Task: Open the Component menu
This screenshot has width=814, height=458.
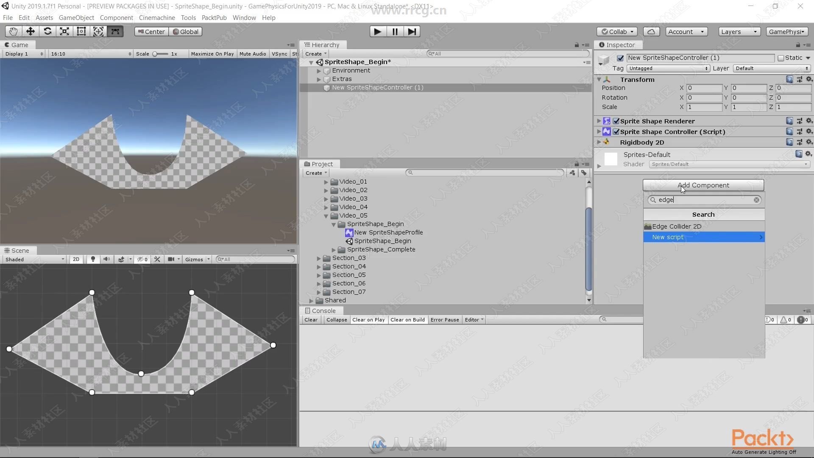Action: click(x=115, y=17)
